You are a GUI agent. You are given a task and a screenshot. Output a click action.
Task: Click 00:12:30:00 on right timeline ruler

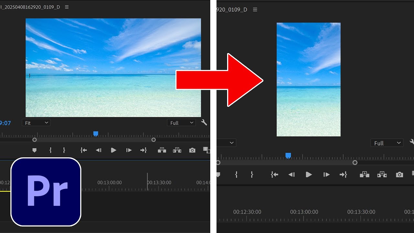(x=247, y=212)
